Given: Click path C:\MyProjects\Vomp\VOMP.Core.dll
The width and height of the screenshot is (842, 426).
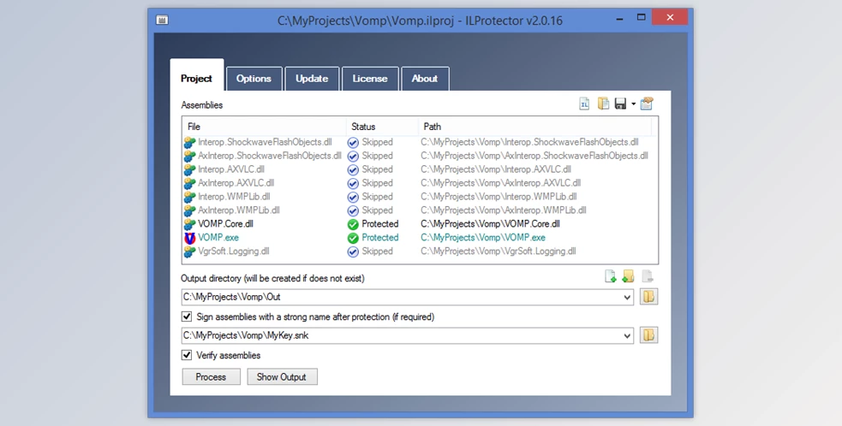Looking at the screenshot, I should (490, 224).
